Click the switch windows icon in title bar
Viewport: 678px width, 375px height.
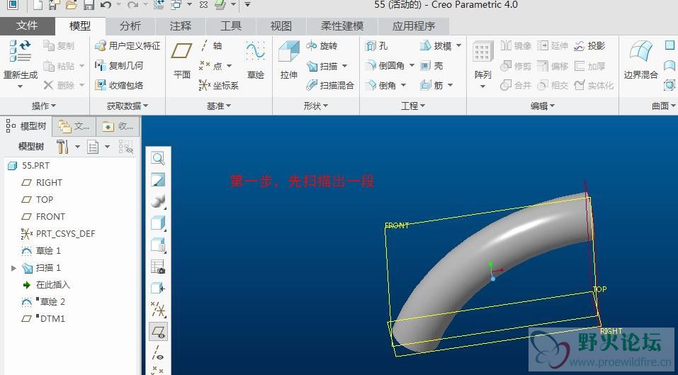[x=176, y=5]
